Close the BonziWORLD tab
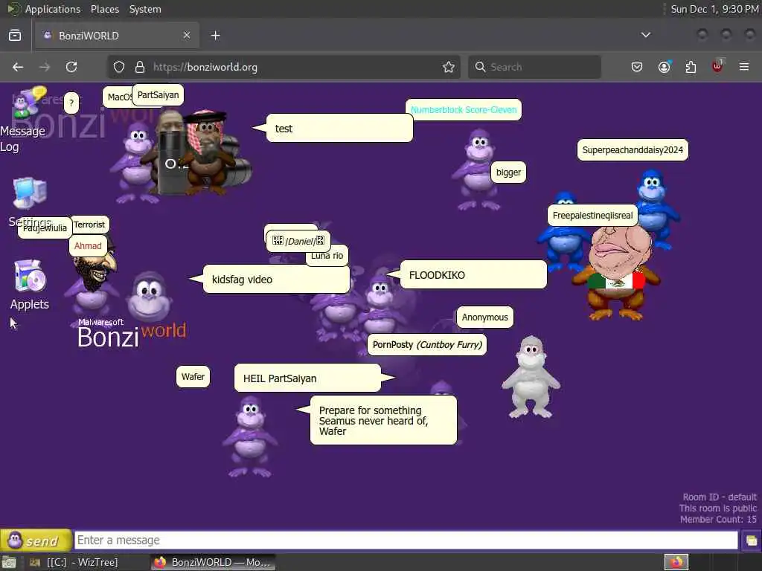This screenshot has height=571, width=762. (187, 35)
